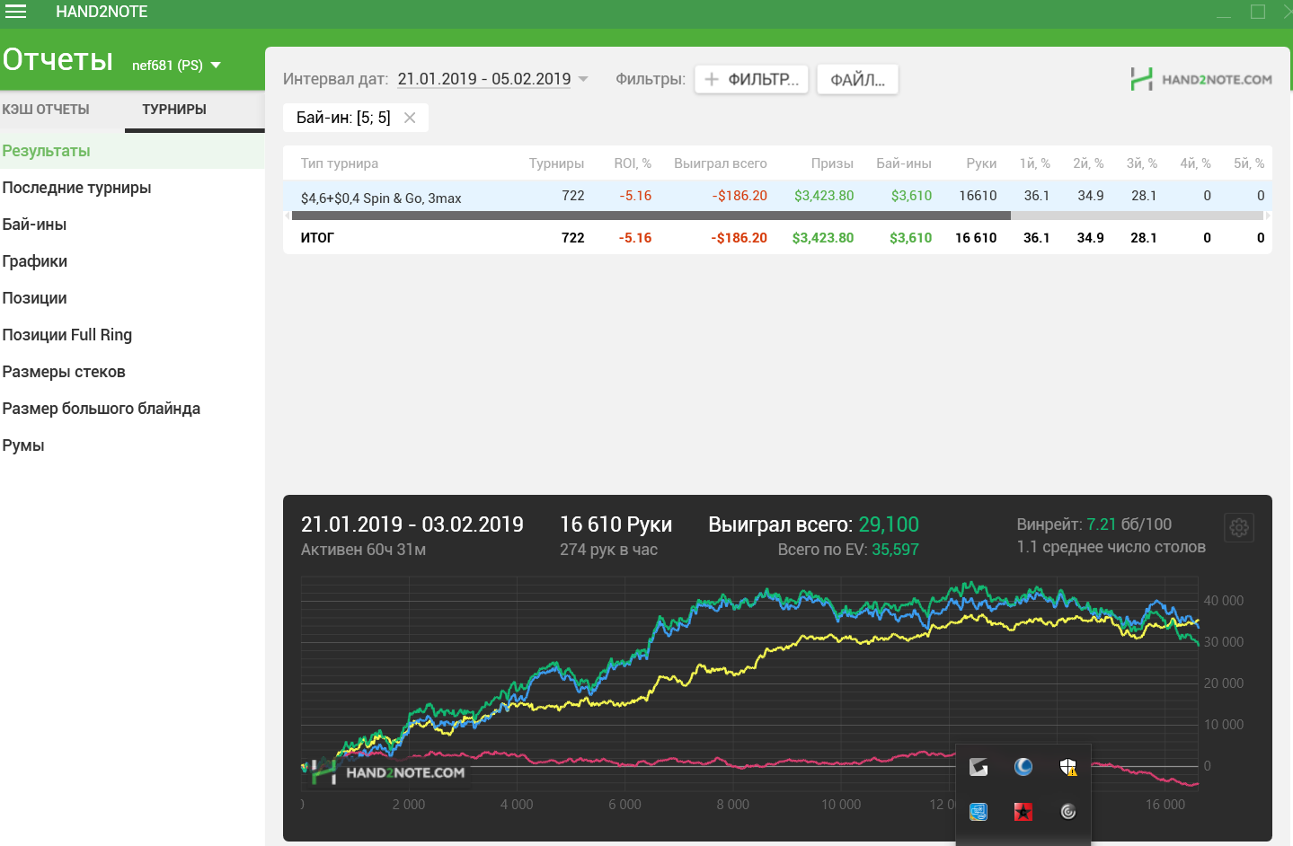This screenshot has height=846, width=1293.
Task: Click chart date range 21.01.2019 - 03.02.2019
Action: tap(412, 524)
